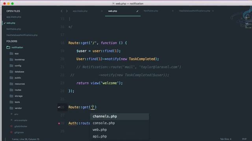Click the error marker in the line 28 gutter
This screenshot has width=252, height=141.
59,123
